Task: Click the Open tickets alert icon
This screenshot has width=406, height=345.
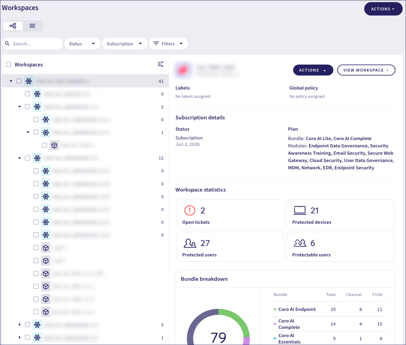Action: [x=190, y=210]
